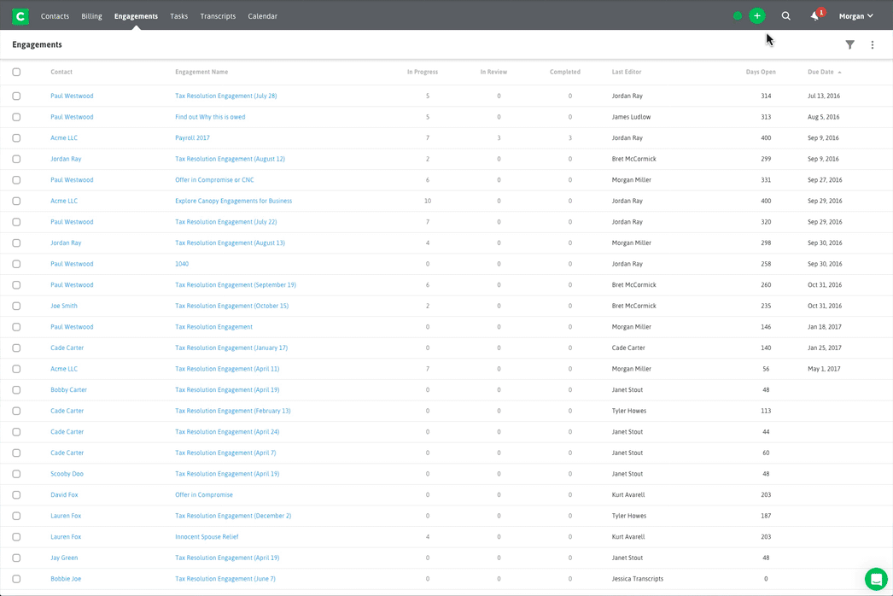Click the green plus button to create new
This screenshot has width=893, height=596.
(x=757, y=15)
